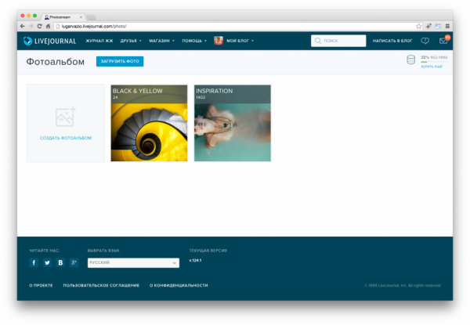Click the Поиск search field
The width and height of the screenshot is (470, 325).
pos(338,41)
